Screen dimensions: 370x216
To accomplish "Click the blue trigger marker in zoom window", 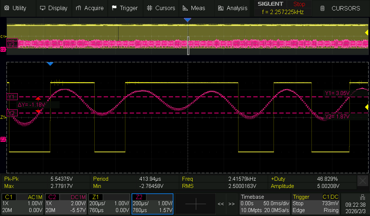I will pyautogui.click(x=50, y=64).
